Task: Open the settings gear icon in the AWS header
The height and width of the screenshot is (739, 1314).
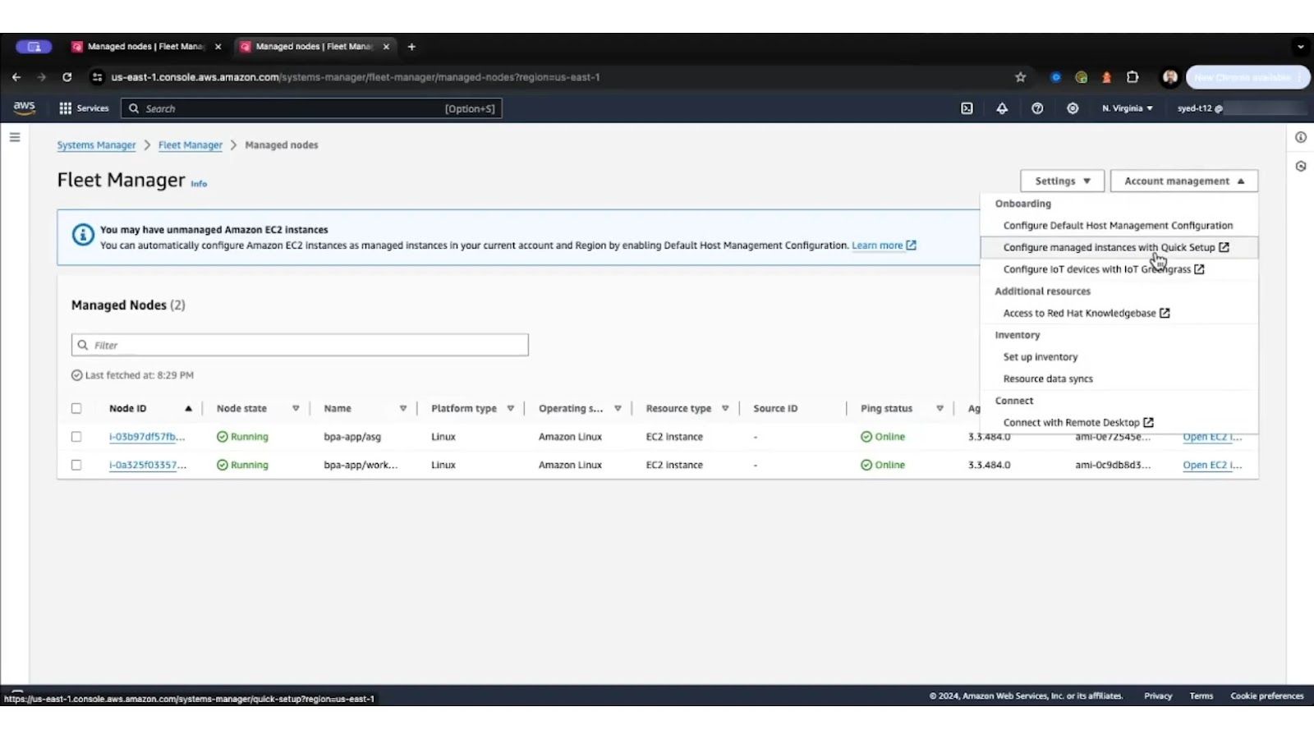Action: (1073, 108)
